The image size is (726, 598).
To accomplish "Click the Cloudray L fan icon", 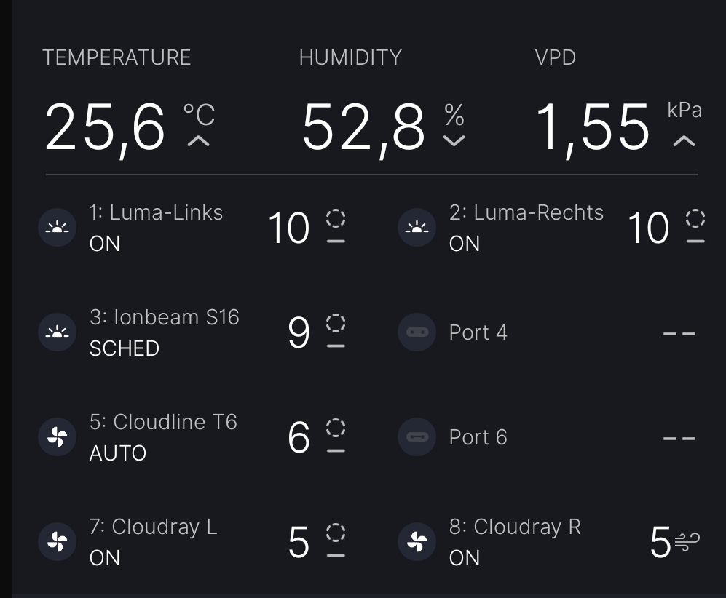I will tap(58, 542).
